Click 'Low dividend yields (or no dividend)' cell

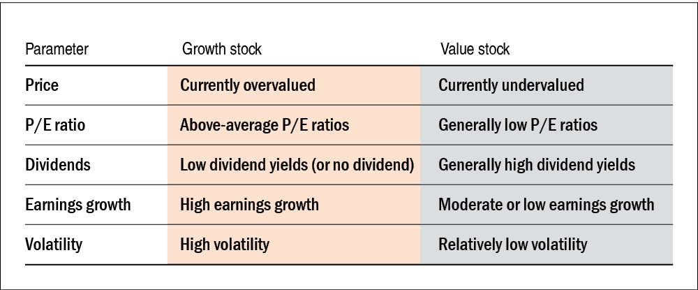[x=297, y=165]
